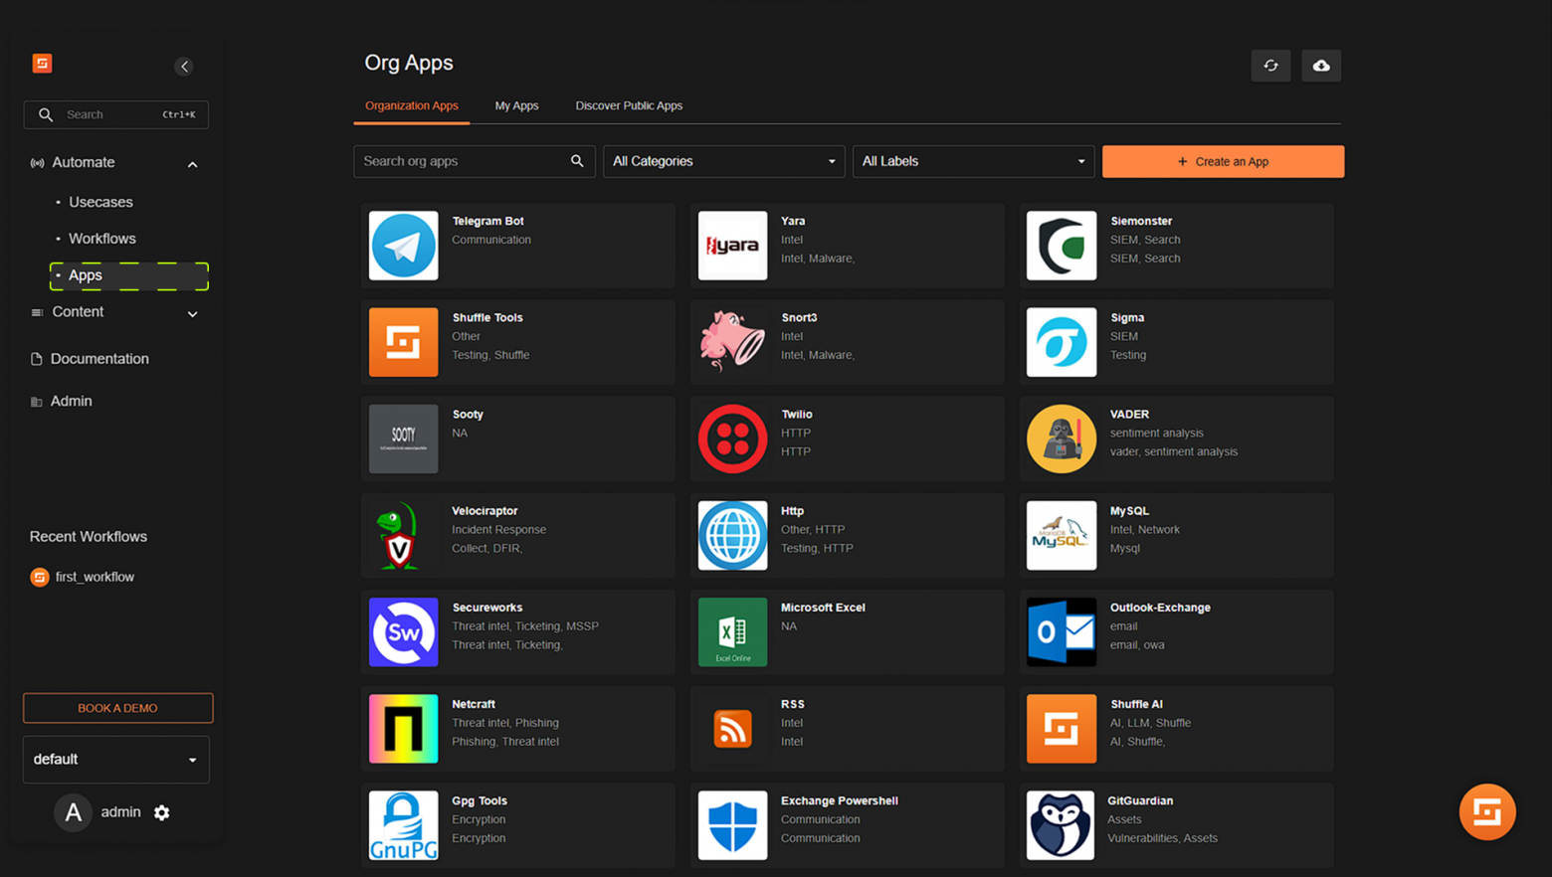Click the search magnifier in org apps field
The width and height of the screenshot is (1552, 877).
577,161
